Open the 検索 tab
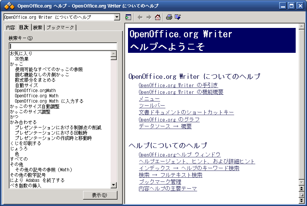The height and width of the screenshot is (206, 307). (37, 28)
